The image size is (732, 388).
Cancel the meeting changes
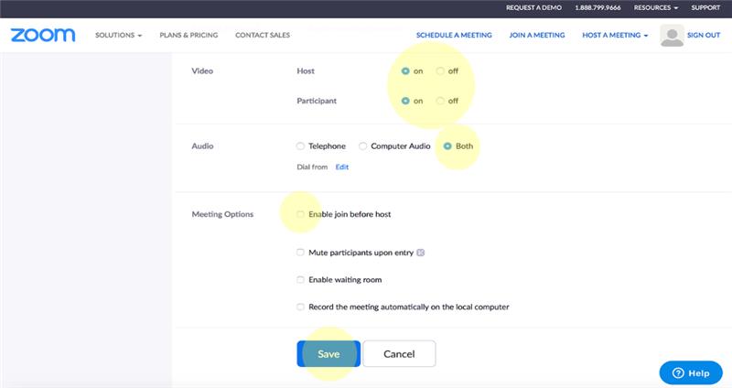(x=399, y=353)
